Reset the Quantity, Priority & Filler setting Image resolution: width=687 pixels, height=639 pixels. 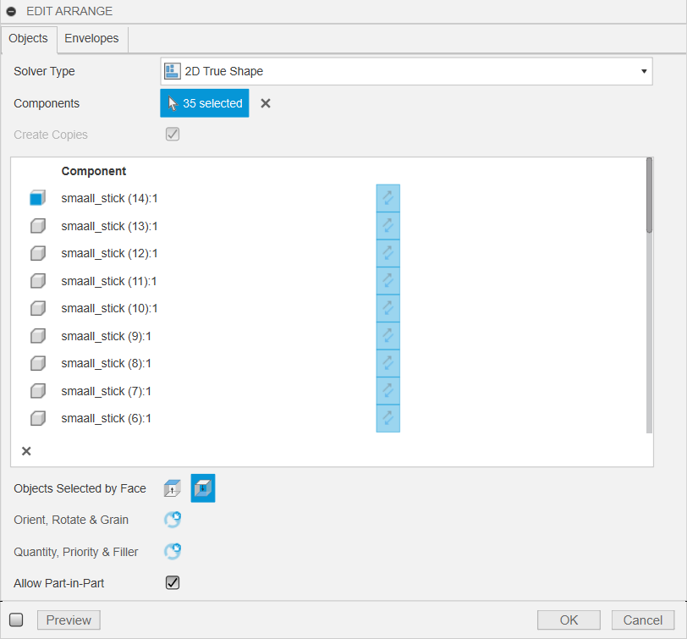(x=173, y=552)
